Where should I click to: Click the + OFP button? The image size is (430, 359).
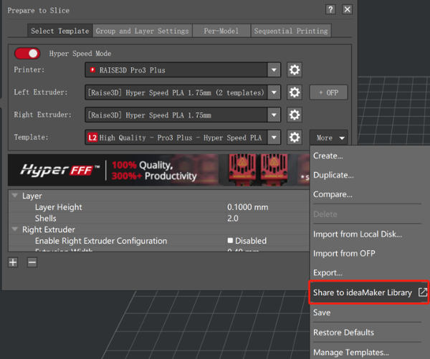[328, 92]
